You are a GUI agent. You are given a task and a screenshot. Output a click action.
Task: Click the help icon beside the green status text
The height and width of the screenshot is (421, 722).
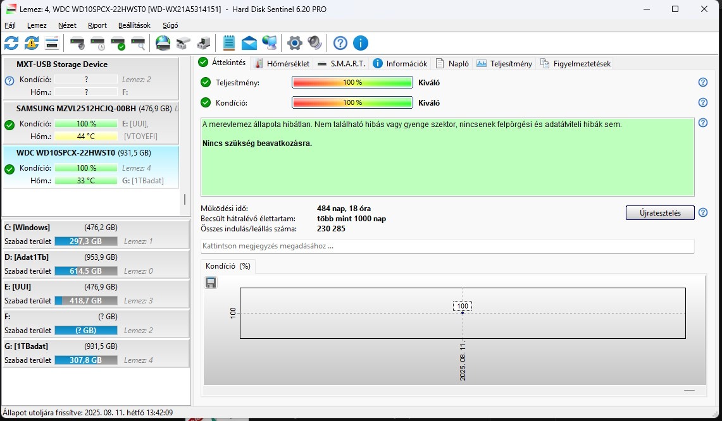coord(702,123)
